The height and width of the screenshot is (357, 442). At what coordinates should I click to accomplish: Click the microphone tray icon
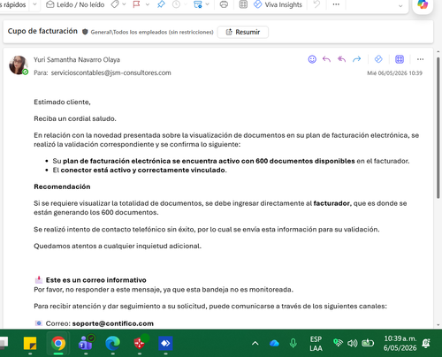coord(293,343)
